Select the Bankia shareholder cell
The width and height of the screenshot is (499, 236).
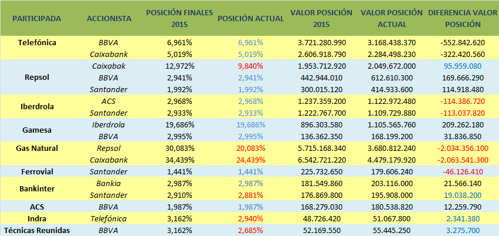108,183
